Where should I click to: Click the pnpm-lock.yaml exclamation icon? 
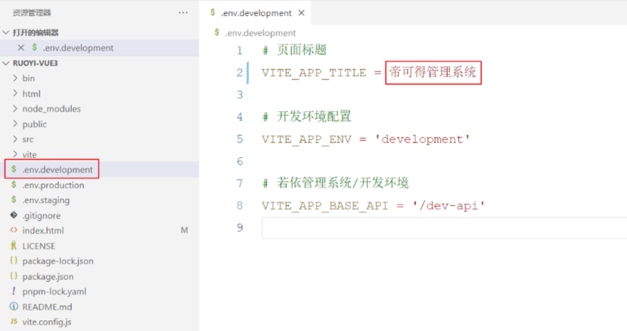point(14,292)
